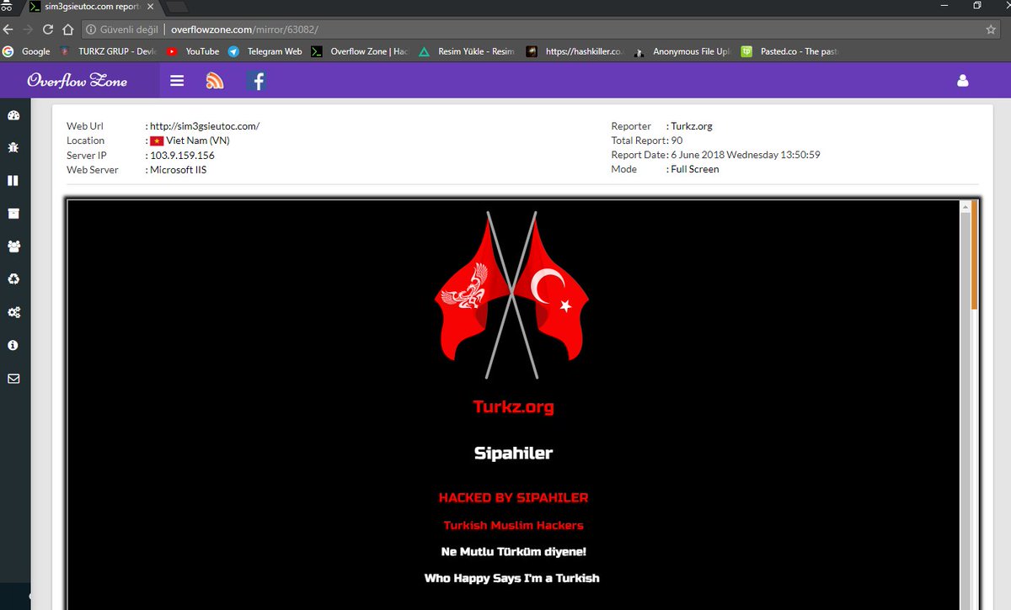The width and height of the screenshot is (1011, 610).
Task: Click the address bar URL field
Action: [541, 29]
